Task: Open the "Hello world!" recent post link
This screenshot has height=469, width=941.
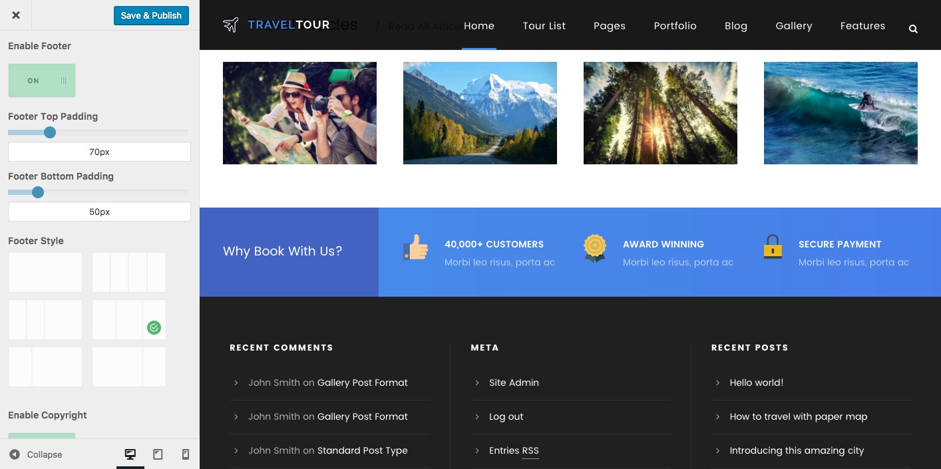Action: (756, 383)
